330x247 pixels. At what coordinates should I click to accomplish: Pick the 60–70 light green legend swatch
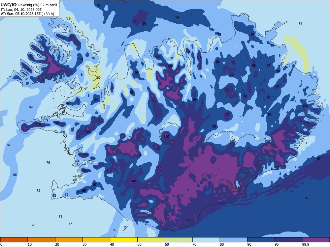point(179,240)
